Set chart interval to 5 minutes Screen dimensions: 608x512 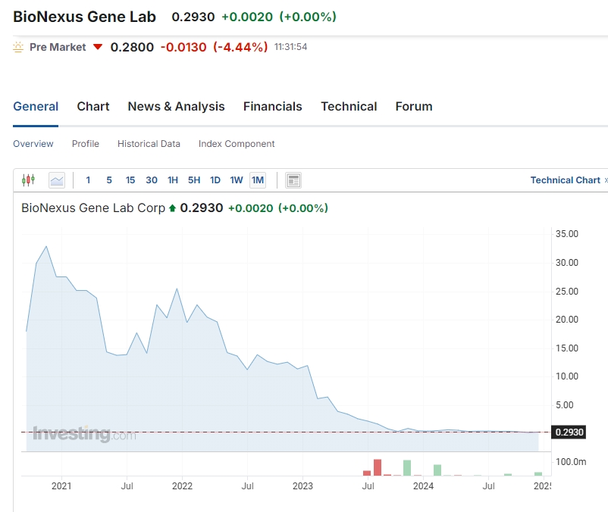tap(109, 180)
